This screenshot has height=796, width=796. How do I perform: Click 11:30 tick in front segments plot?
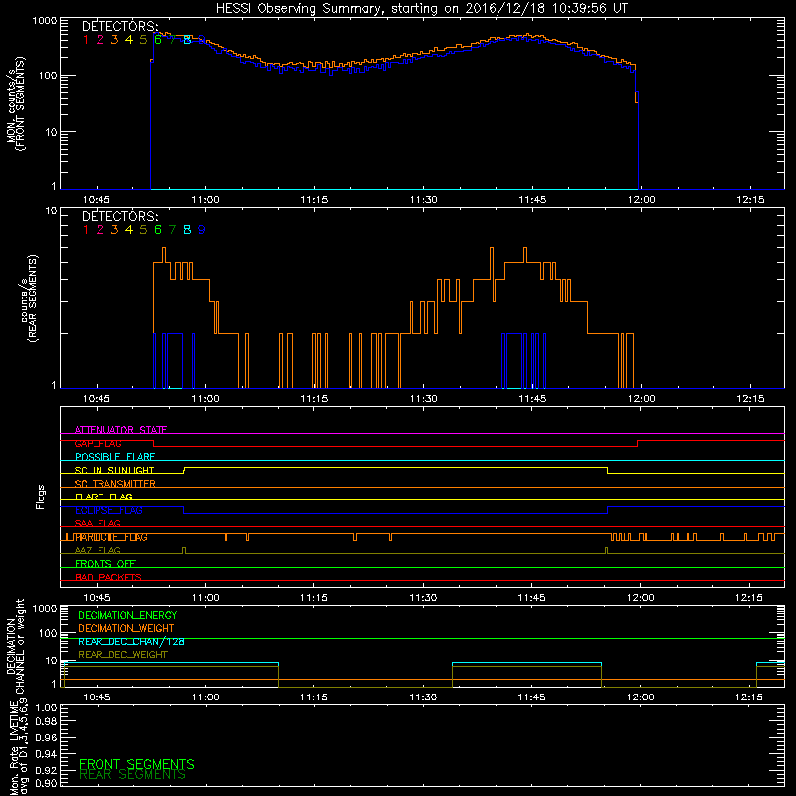click(424, 200)
